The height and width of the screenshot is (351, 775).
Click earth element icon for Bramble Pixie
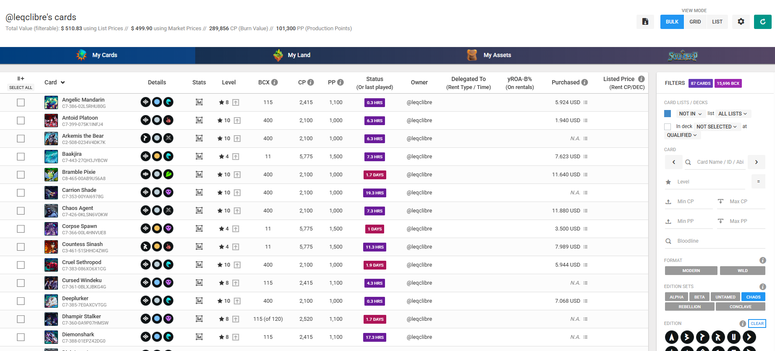pyautogui.click(x=168, y=174)
